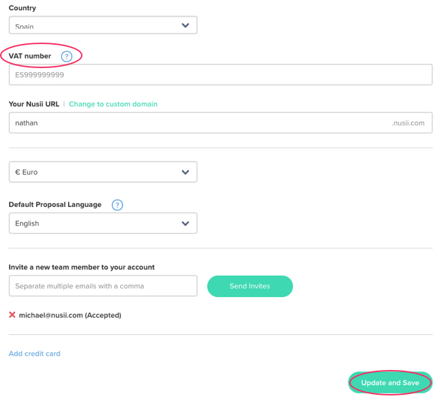Focus the VAT number input field

[x=220, y=74]
